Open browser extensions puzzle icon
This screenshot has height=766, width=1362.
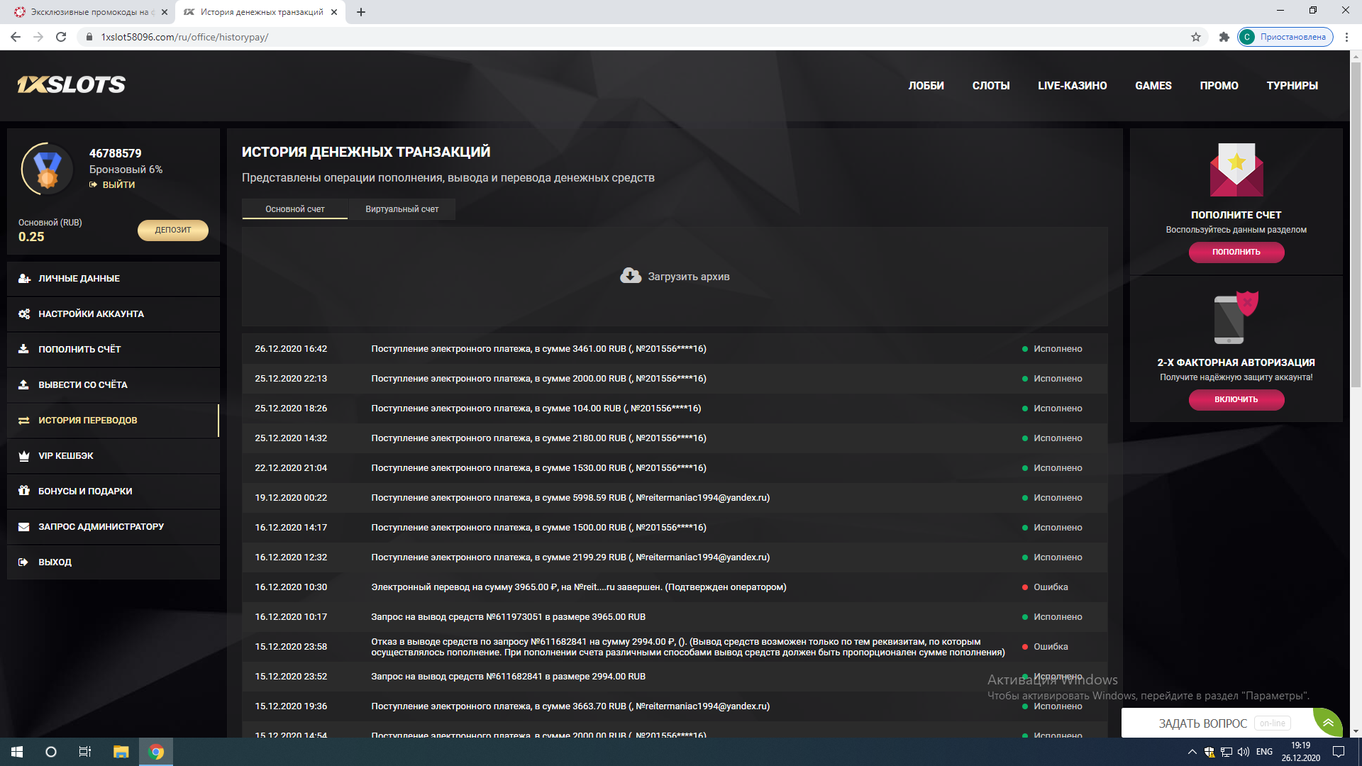pos(1224,37)
